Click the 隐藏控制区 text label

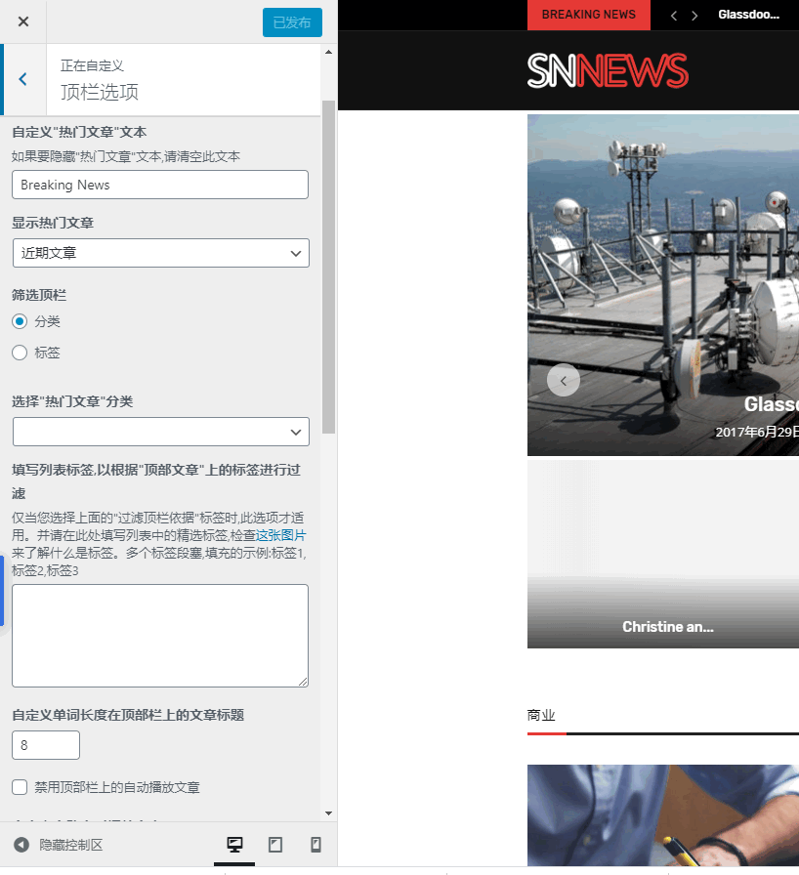71,845
